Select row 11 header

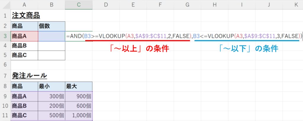pyautogui.click(x=5, y=116)
